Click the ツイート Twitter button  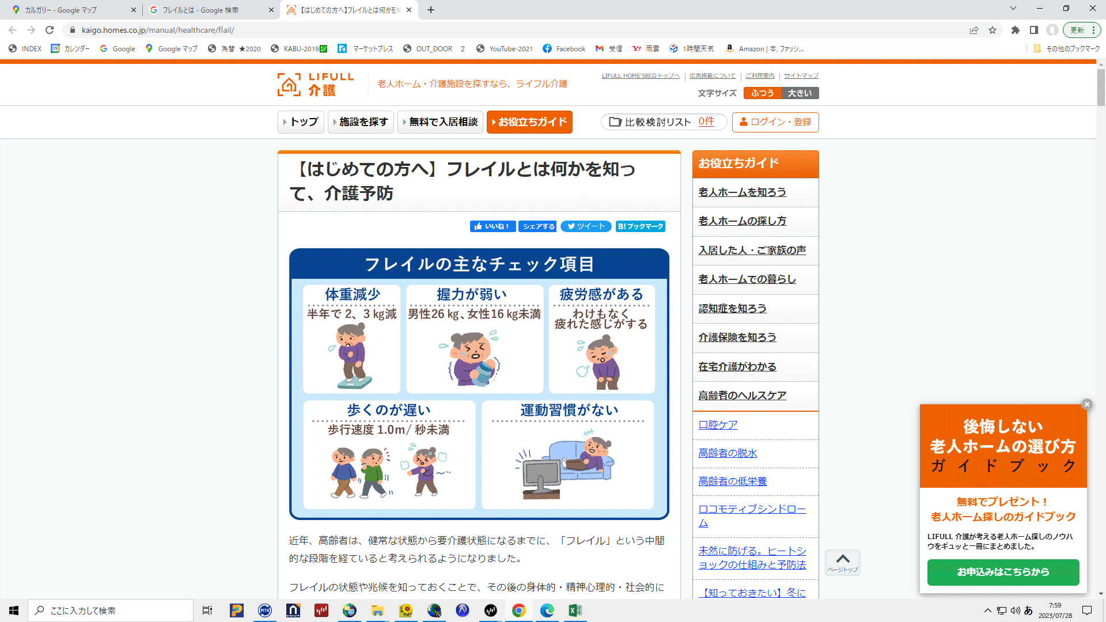coord(586,226)
